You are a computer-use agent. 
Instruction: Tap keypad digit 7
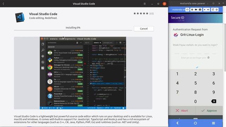click(177, 92)
